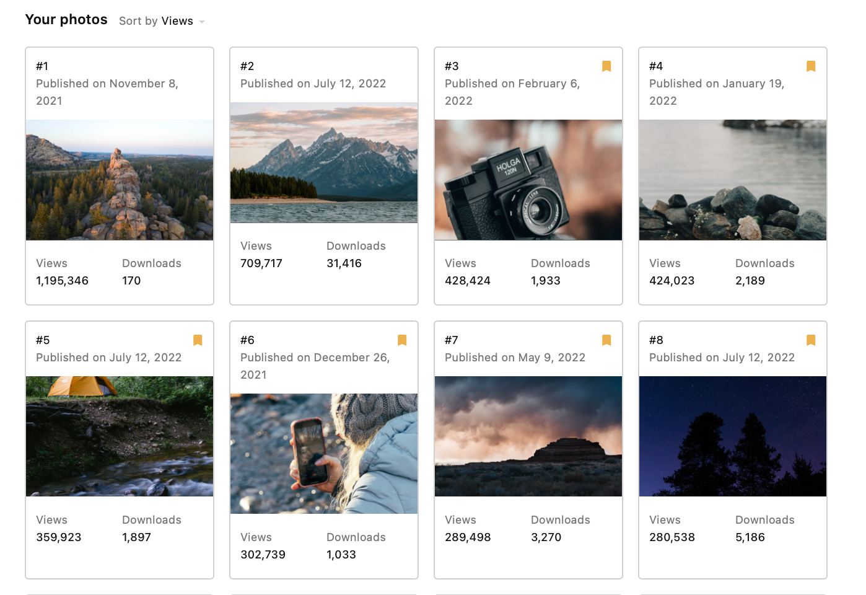Click downloads count 1,933
Image resolution: width=866 pixels, height=595 pixels.
tap(546, 281)
